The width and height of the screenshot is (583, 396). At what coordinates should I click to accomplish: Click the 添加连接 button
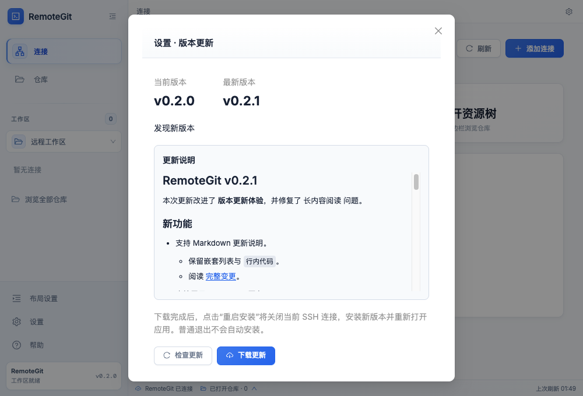point(534,49)
